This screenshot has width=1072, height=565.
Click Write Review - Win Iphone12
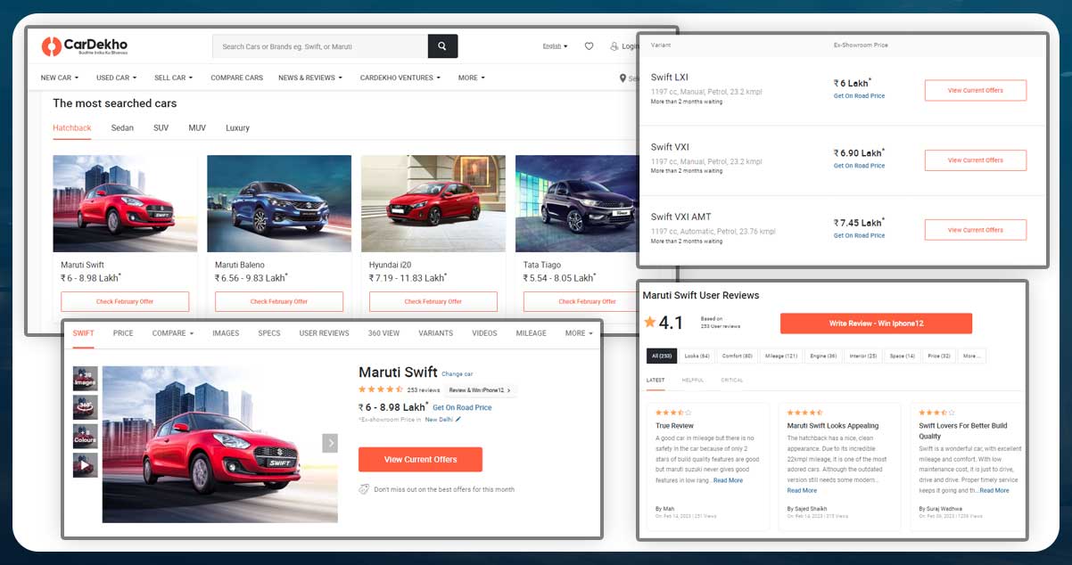tap(876, 323)
